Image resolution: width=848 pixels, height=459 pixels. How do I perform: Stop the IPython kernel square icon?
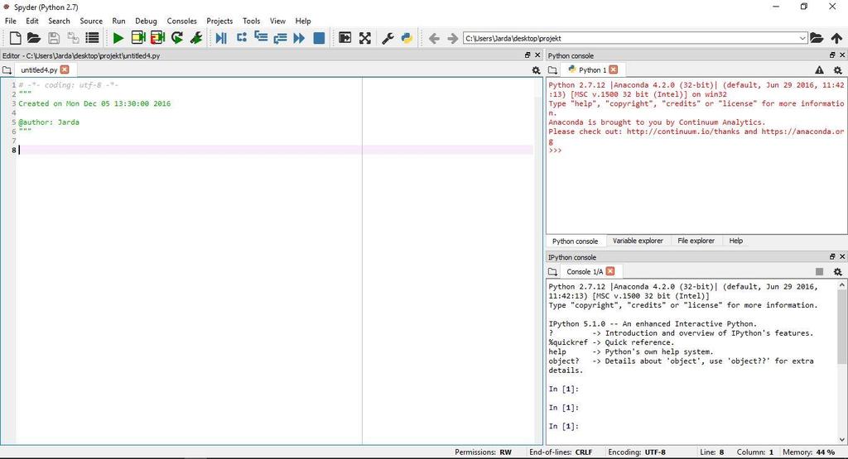pyautogui.click(x=819, y=271)
